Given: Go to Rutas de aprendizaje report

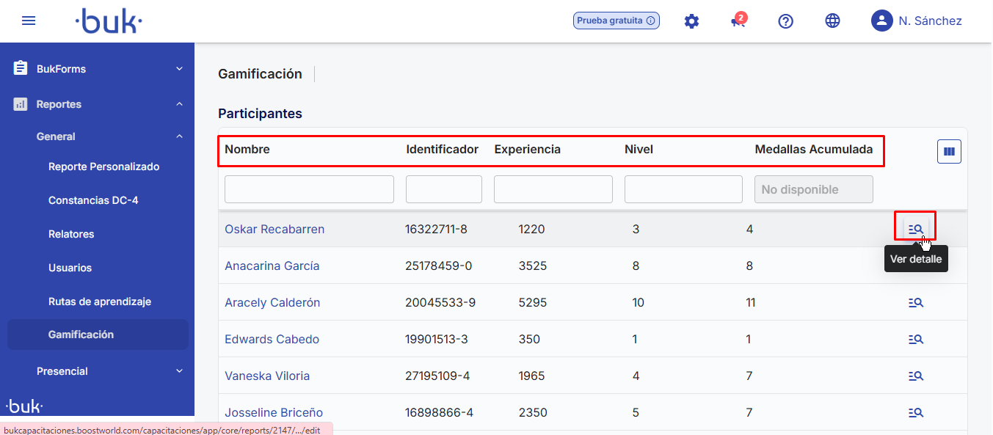Looking at the screenshot, I should [99, 301].
